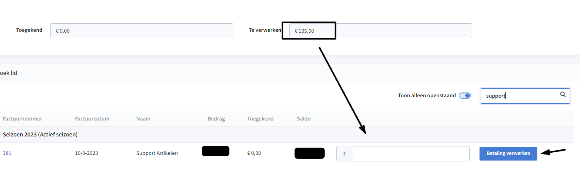Click the invoice date 10-8-2023 cell
580x170 pixels.
click(x=86, y=153)
